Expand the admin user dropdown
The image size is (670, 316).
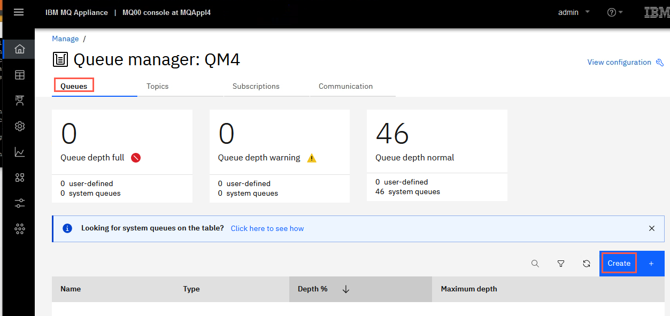pyautogui.click(x=574, y=12)
